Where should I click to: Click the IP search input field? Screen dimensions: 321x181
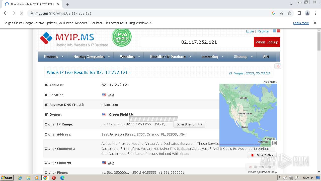coord(197,42)
